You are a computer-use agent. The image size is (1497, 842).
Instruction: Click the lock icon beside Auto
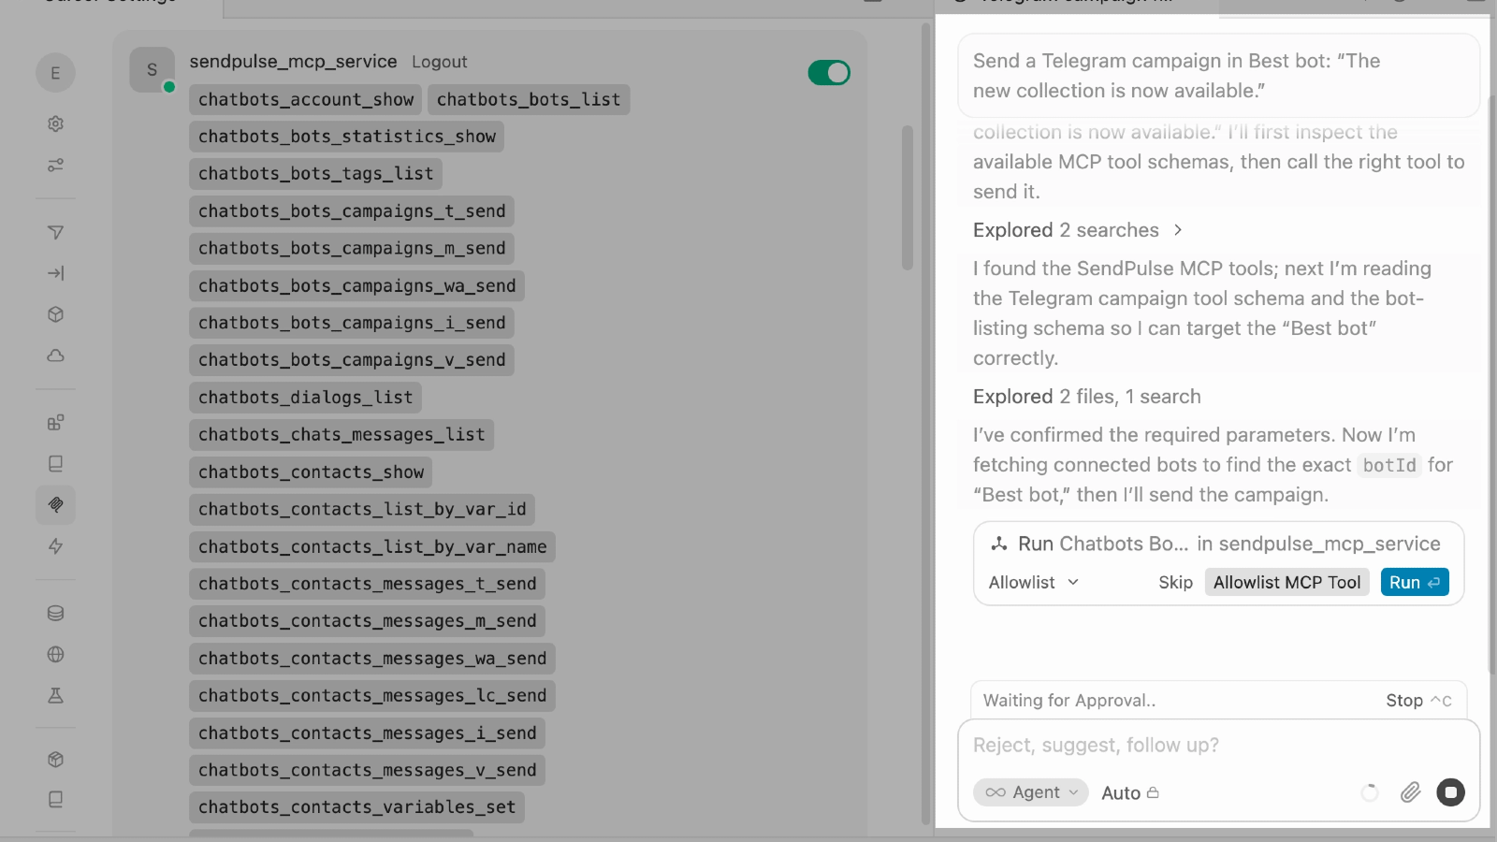[1153, 793]
